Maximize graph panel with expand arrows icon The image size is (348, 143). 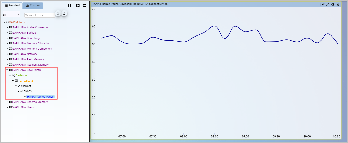328,4
